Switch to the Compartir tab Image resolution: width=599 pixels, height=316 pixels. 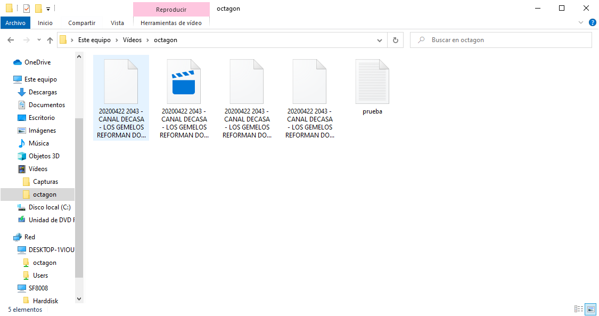pyautogui.click(x=81, y=23)
